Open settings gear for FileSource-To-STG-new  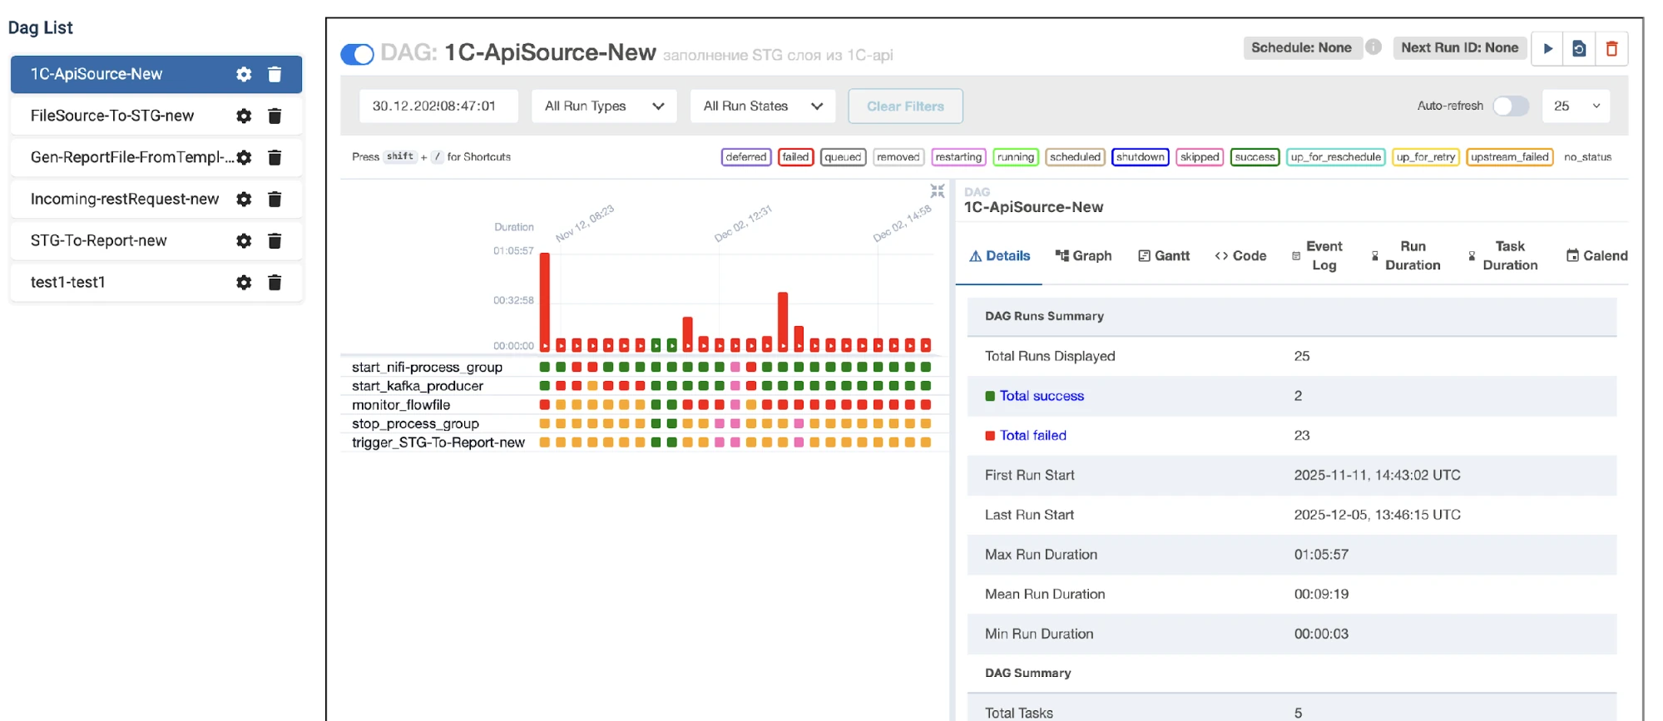coord(244,116)
